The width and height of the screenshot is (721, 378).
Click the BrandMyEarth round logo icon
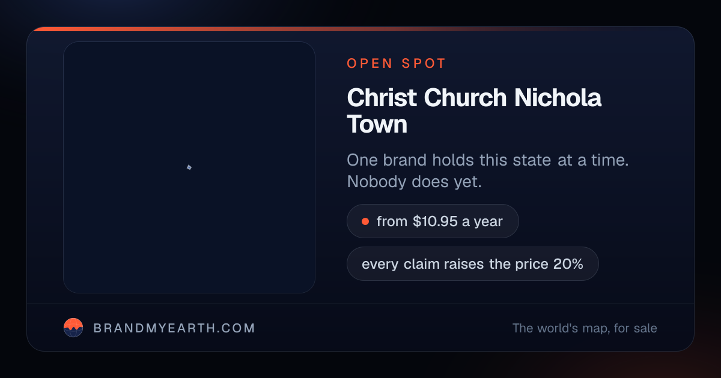pos(73,328)
